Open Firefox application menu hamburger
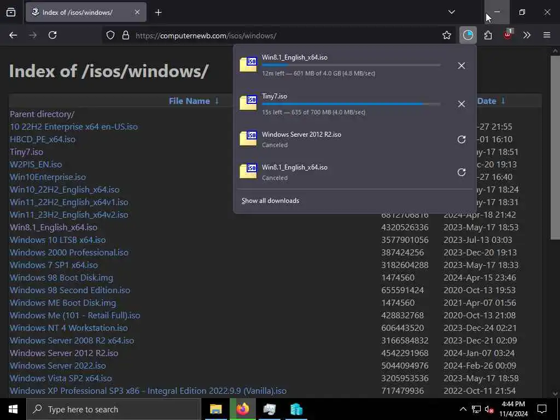The height and width of the screenshot is (420, 560). click(x=547, y=36)
